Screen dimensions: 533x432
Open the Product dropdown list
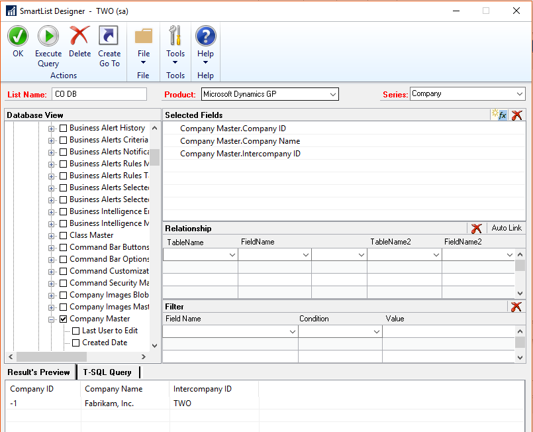[332, 94]
